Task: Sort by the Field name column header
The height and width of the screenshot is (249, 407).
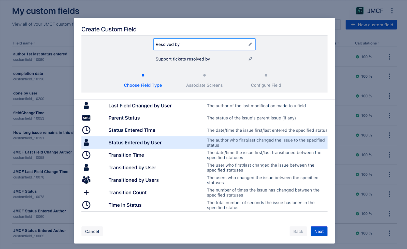Action: pos(24,43)
